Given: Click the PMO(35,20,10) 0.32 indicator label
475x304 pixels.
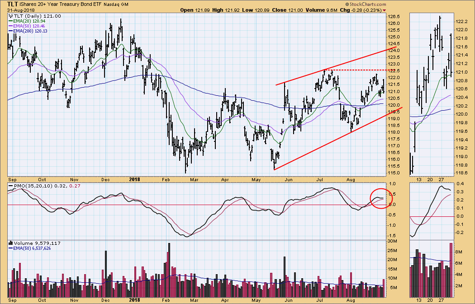Looking at the screenshot, I should (38, 186).
